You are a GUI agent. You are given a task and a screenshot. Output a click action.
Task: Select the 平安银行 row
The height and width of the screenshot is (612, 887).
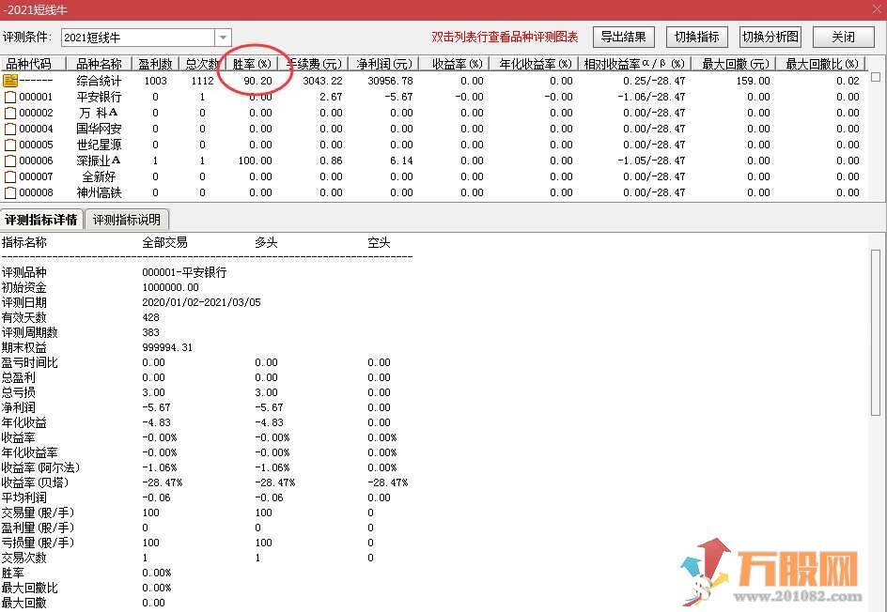433,98
